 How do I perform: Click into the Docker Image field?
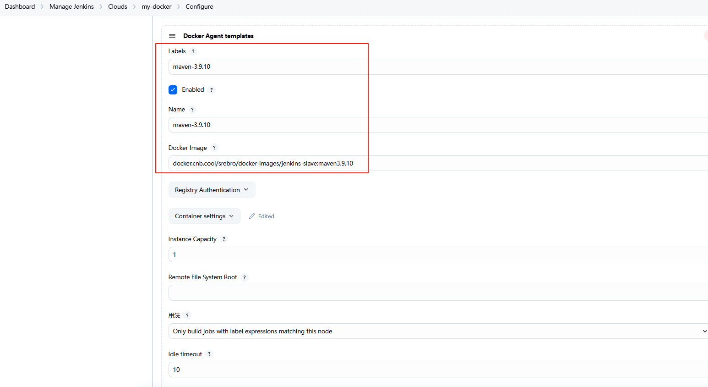tap(437, 163)
